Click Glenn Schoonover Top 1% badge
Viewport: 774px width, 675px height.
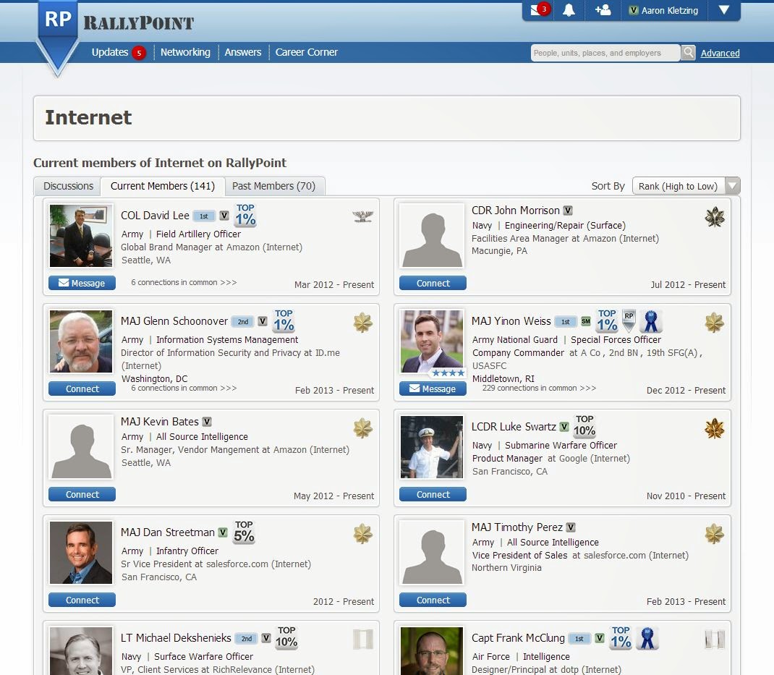284,320
